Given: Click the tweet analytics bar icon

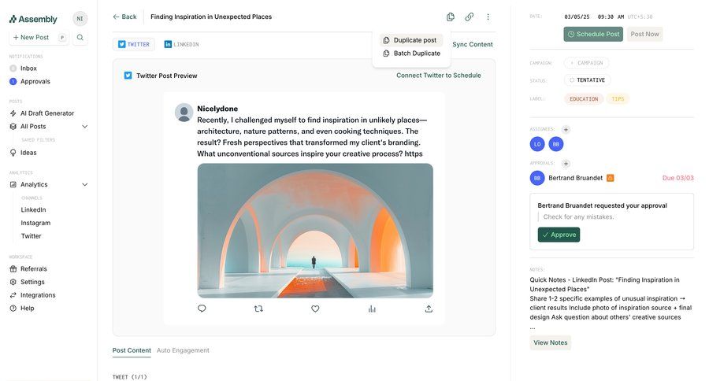Looking at the screenshot, I should tap(372, 309).
